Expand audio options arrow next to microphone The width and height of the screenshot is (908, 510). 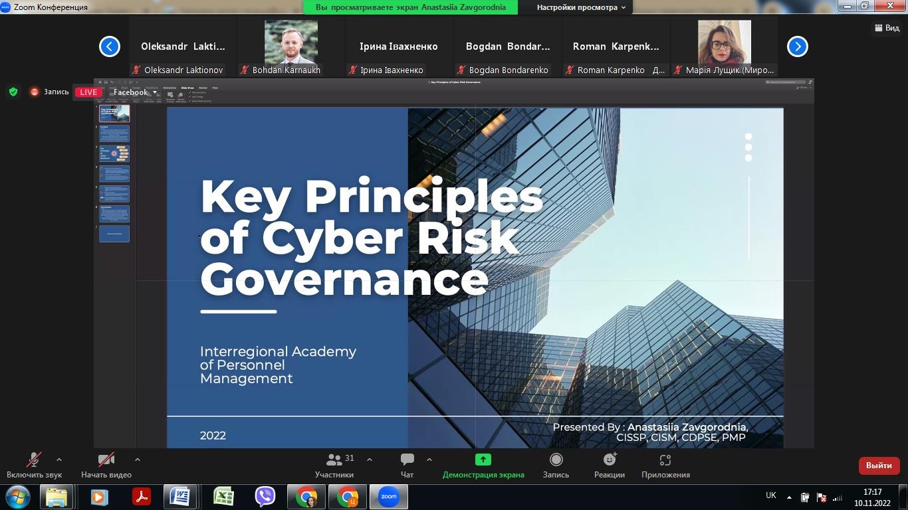(x=59, y=460)
